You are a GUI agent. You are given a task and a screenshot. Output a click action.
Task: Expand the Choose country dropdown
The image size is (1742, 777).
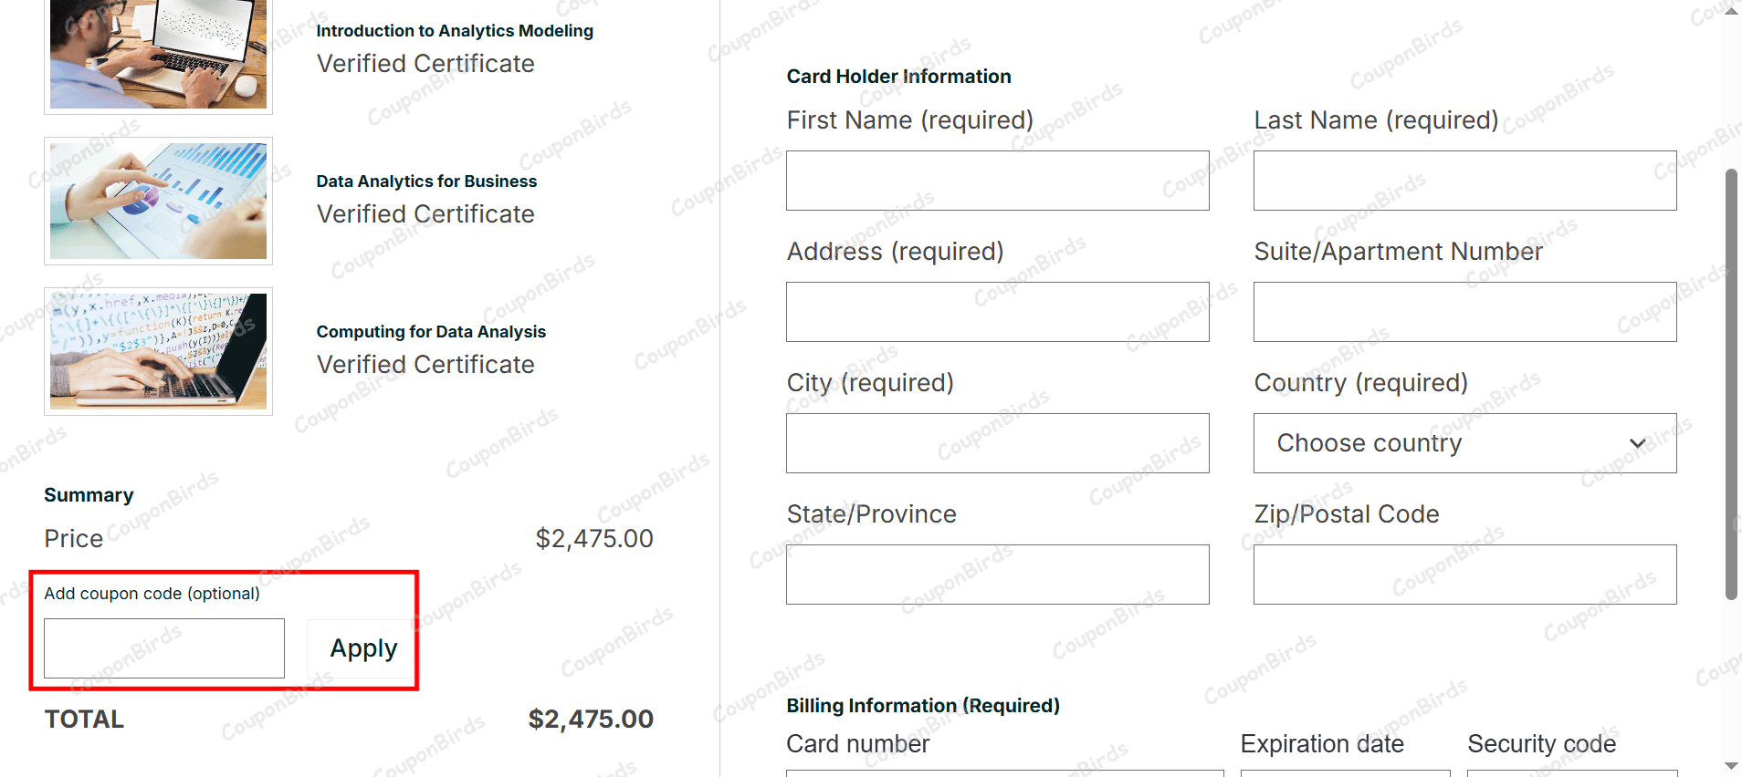click(x=1464, y=443)
